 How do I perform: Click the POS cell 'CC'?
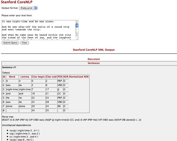[x=60, y=94]
